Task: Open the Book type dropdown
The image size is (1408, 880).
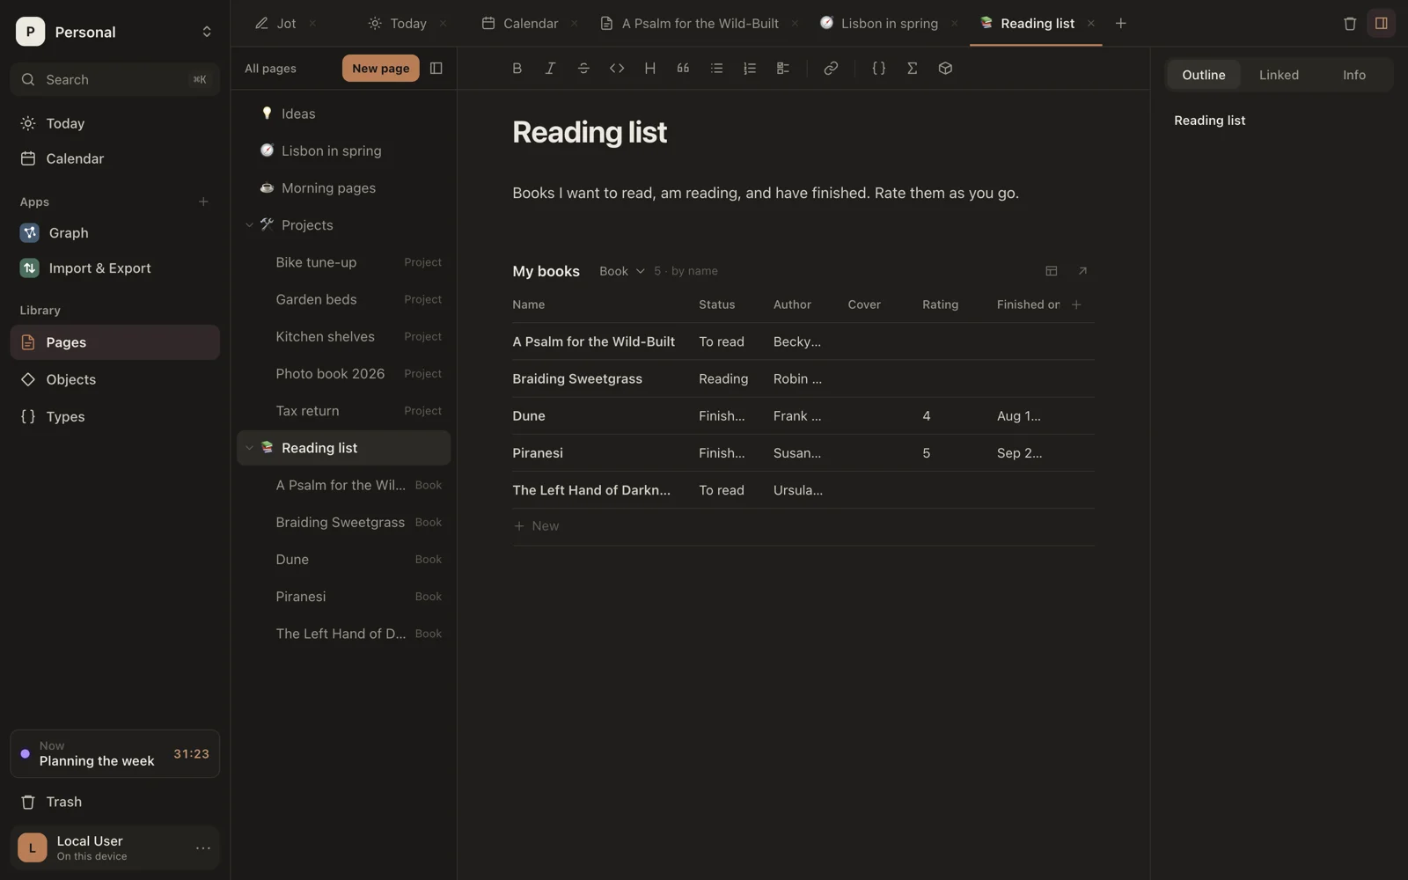Action: coord(622,271)
